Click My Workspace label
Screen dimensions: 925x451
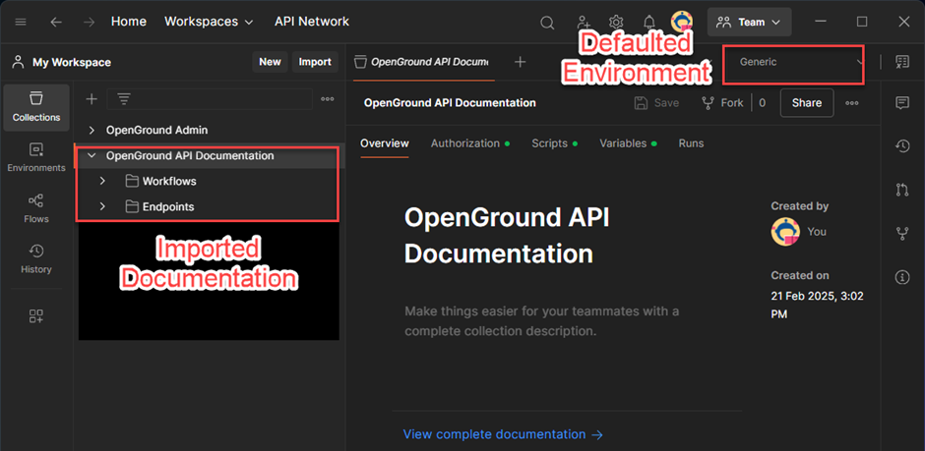point(72,63)
